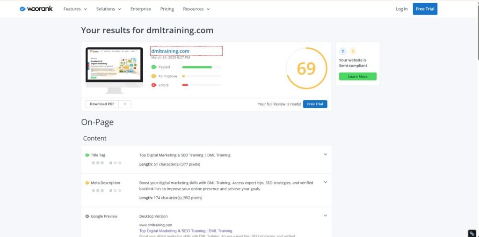Click the 'Meta Description' label

click(x=105, y=183)
